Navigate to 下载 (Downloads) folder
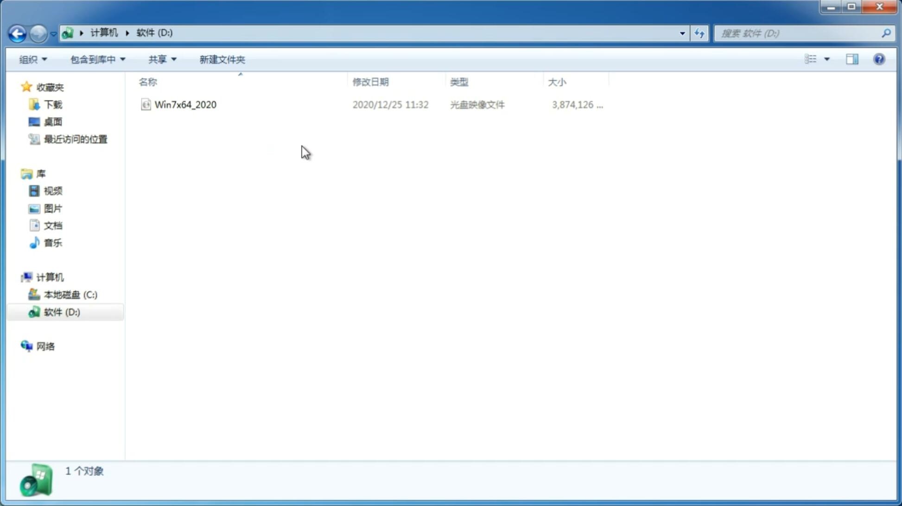This screenshot has width=902, height=506. (52, 105)
